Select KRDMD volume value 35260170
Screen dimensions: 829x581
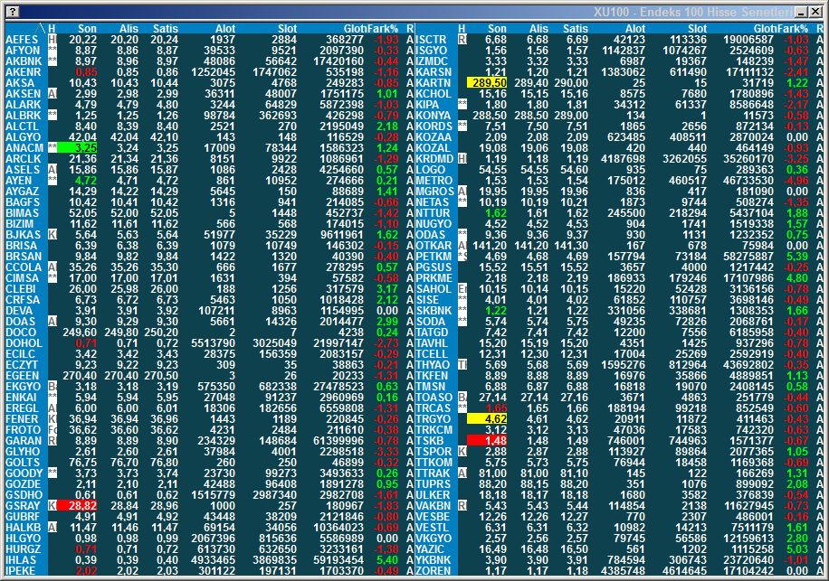(x=748, y=159)
